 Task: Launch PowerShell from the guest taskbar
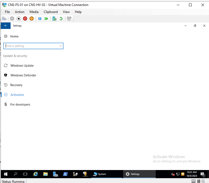(x=65, y=174)
